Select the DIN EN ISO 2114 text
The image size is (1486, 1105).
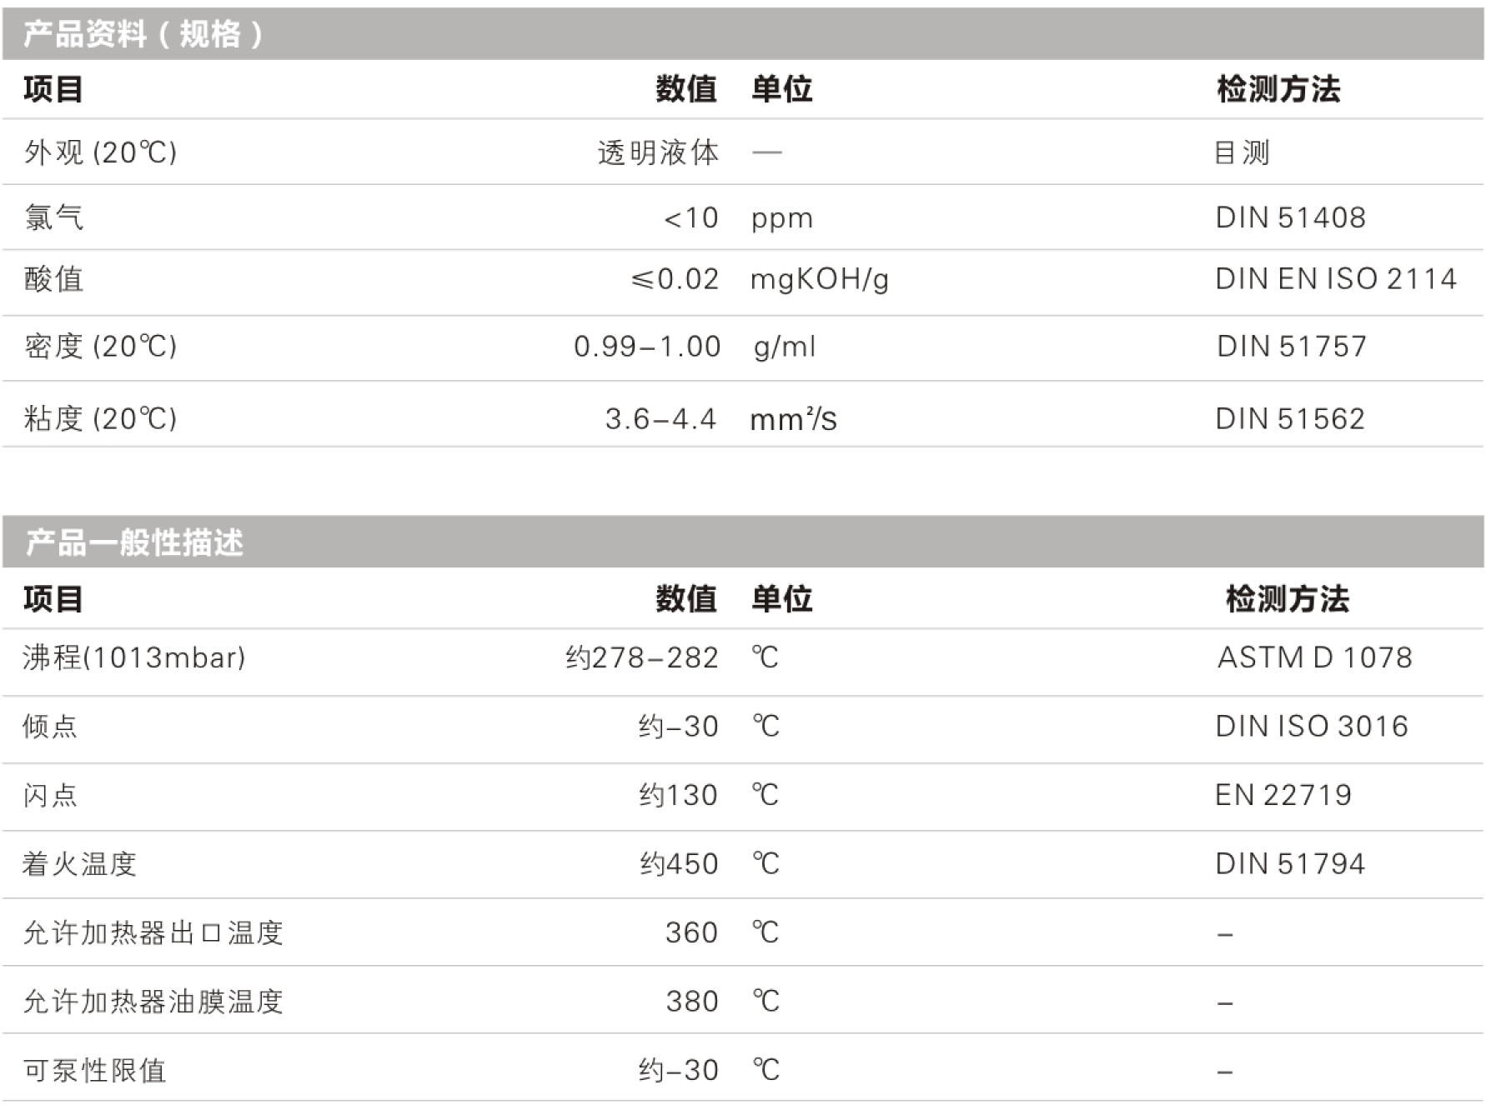[1335, 279]
